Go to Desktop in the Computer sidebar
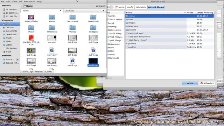The height and width of the screenshot is (126, 224). coord(10,28)
